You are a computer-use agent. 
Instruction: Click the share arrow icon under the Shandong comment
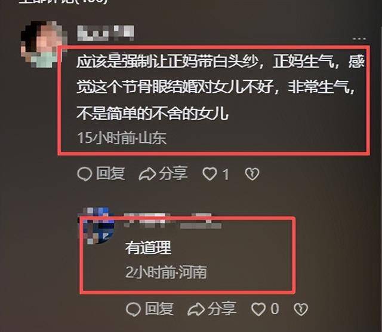pyautogui.click(x=147, y=174)
